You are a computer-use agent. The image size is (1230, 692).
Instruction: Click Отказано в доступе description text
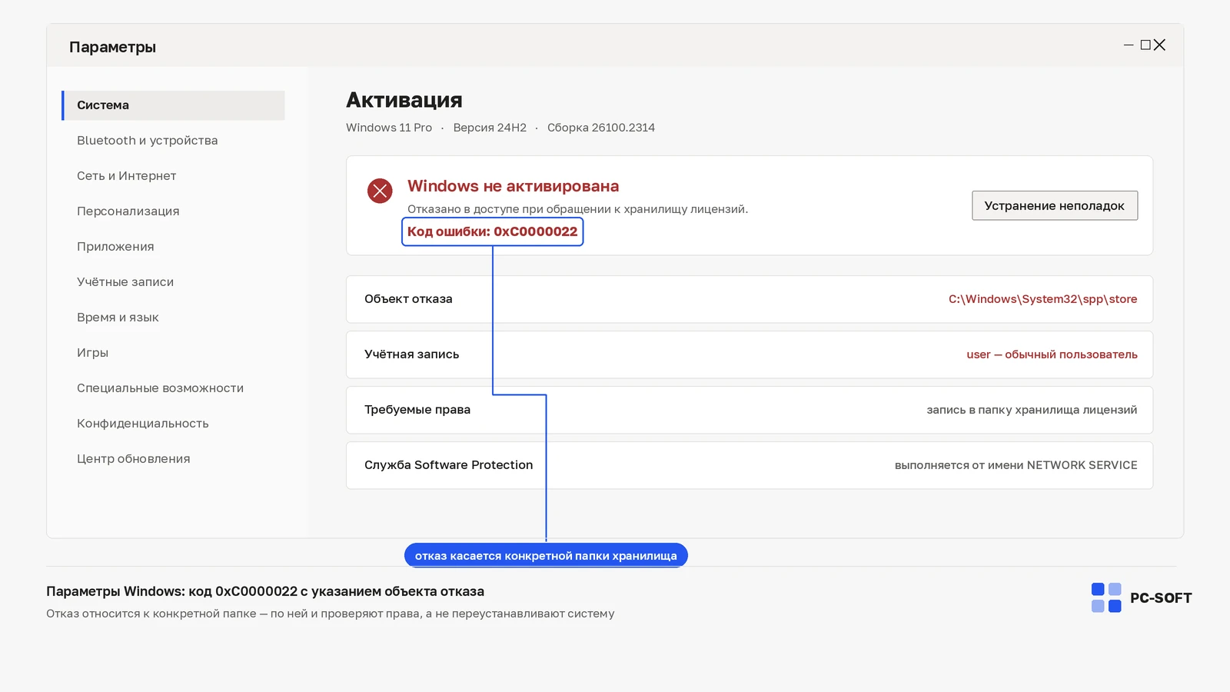(x=577, y=209)
